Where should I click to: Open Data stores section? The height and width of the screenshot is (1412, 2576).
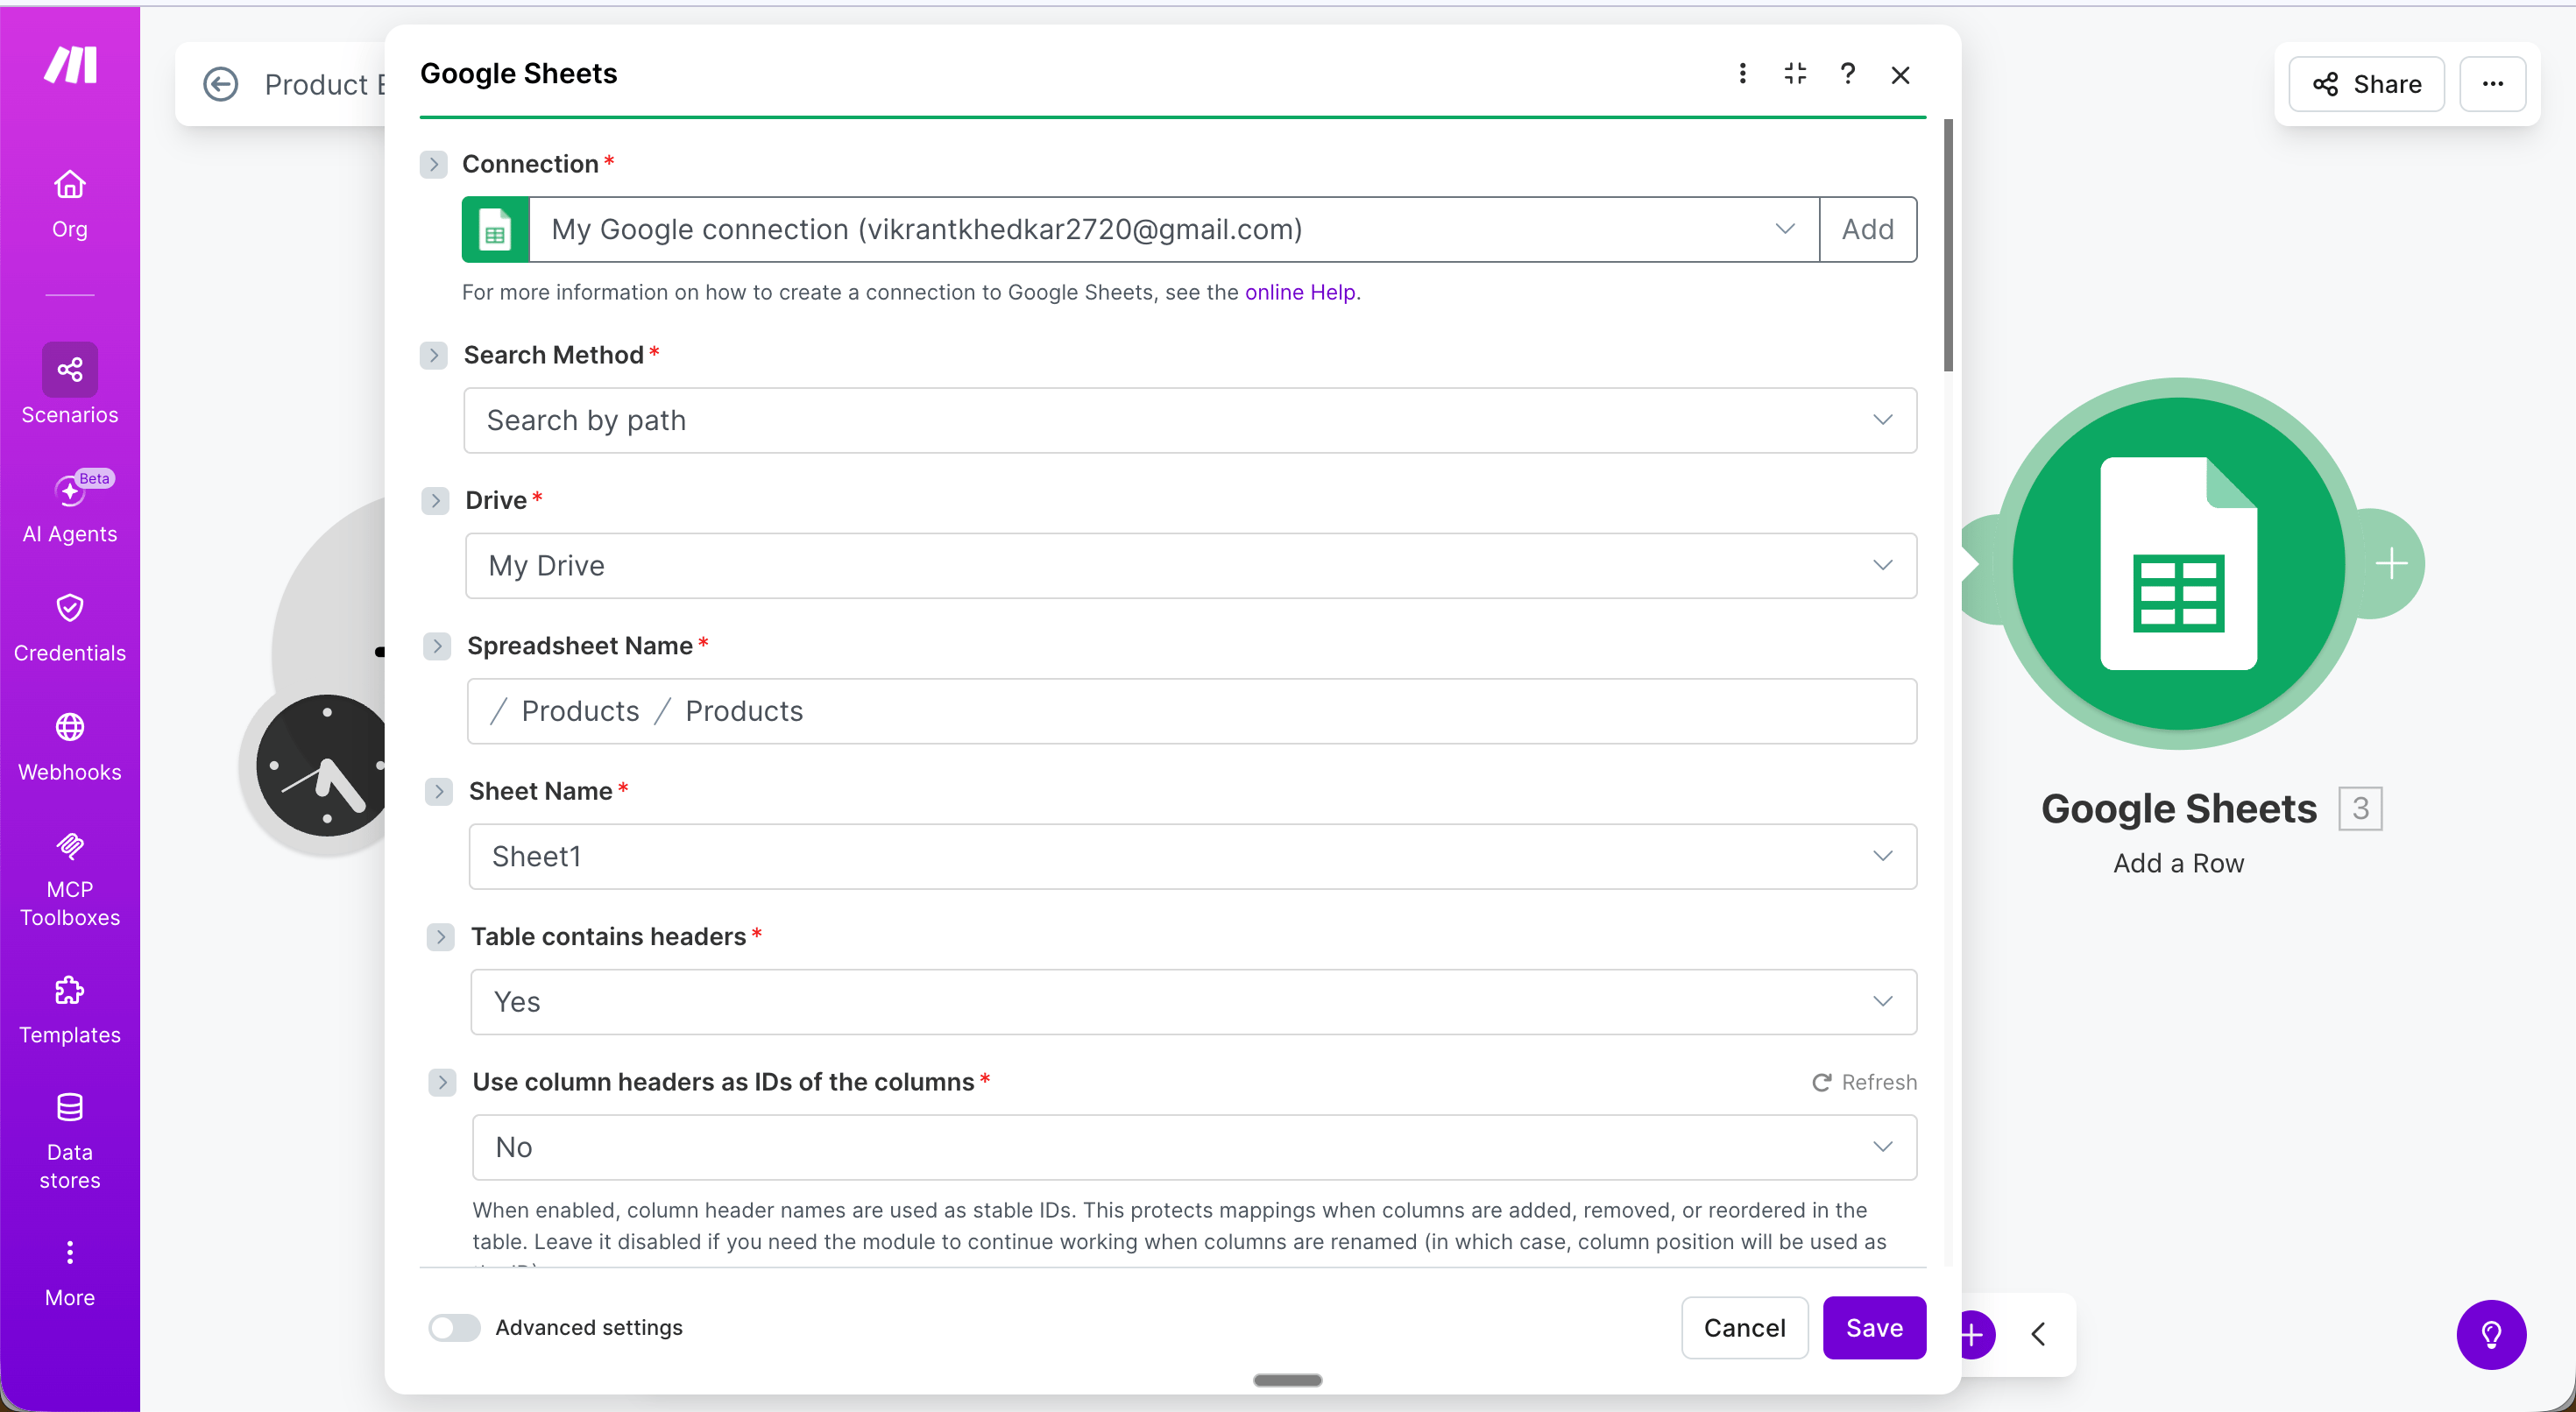(70, 1141)
